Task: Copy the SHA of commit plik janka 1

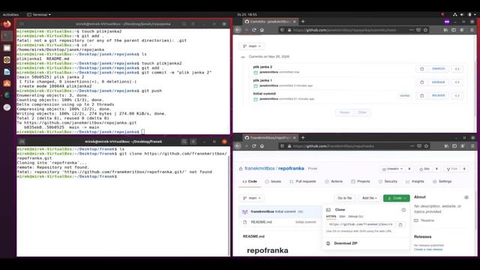Action: point(421,82)
